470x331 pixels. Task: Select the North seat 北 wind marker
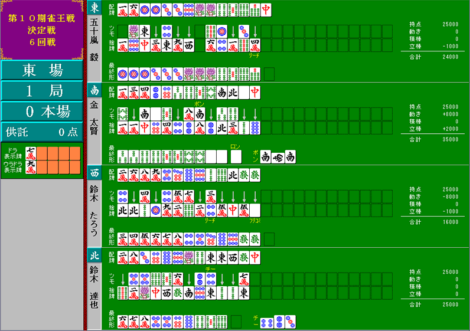pyautogui.click(x=94, y=255)
